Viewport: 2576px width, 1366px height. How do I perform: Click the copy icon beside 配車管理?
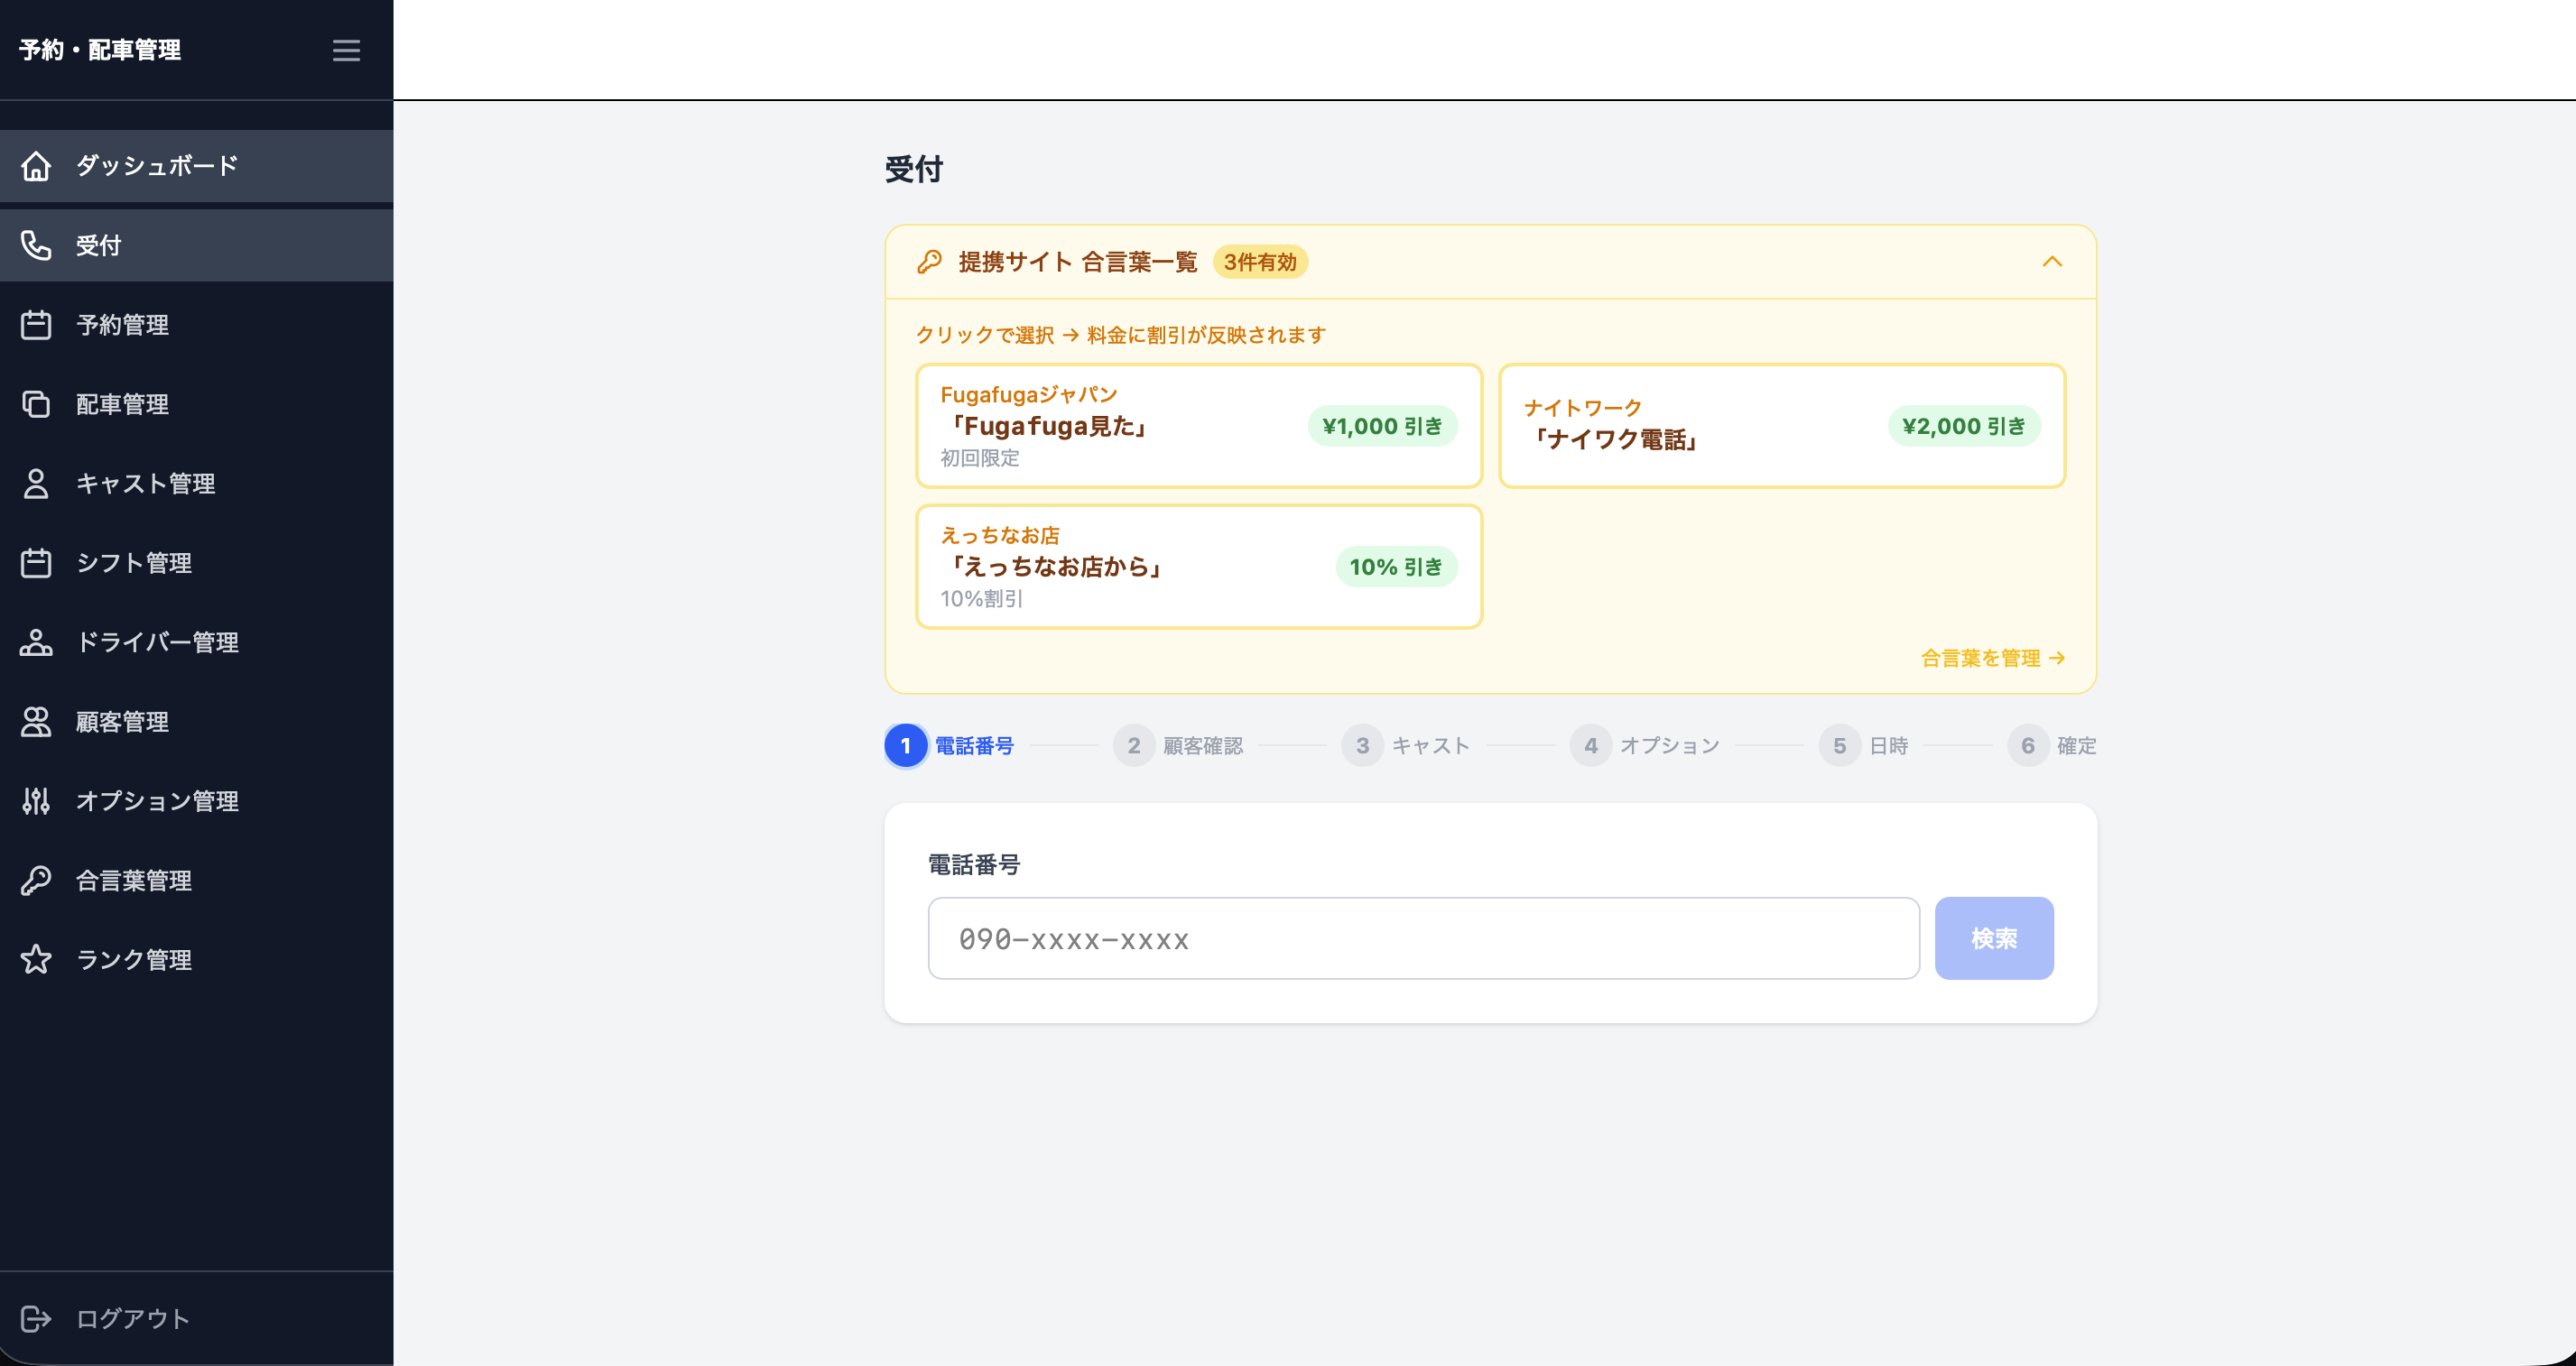click(36, 403)
